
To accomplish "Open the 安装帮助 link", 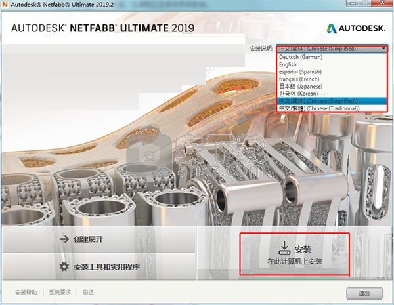I will tap(26, 292).
